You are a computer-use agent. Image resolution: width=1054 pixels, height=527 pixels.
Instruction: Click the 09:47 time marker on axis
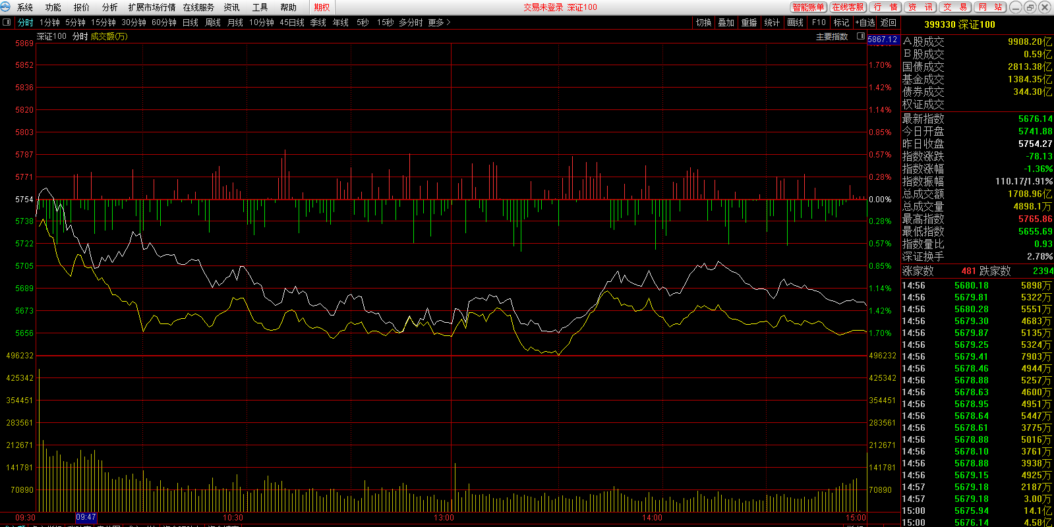pyautogui.click(x=86, y=518)
